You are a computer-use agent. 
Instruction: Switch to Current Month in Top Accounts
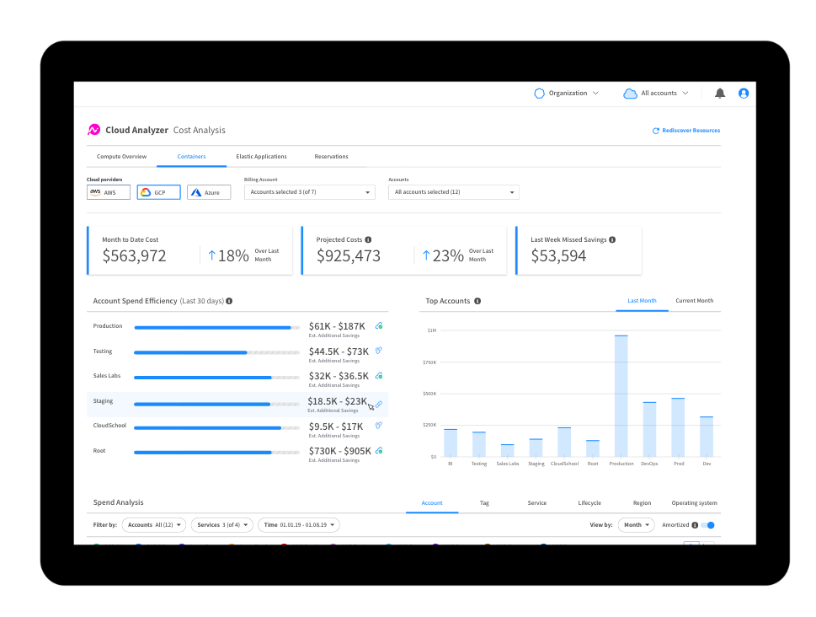(x=694, y=301)
